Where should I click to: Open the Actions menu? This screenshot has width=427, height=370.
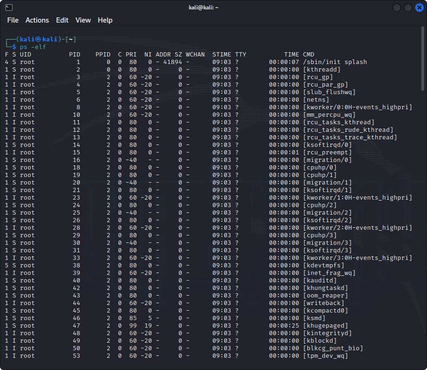[37, 20]
